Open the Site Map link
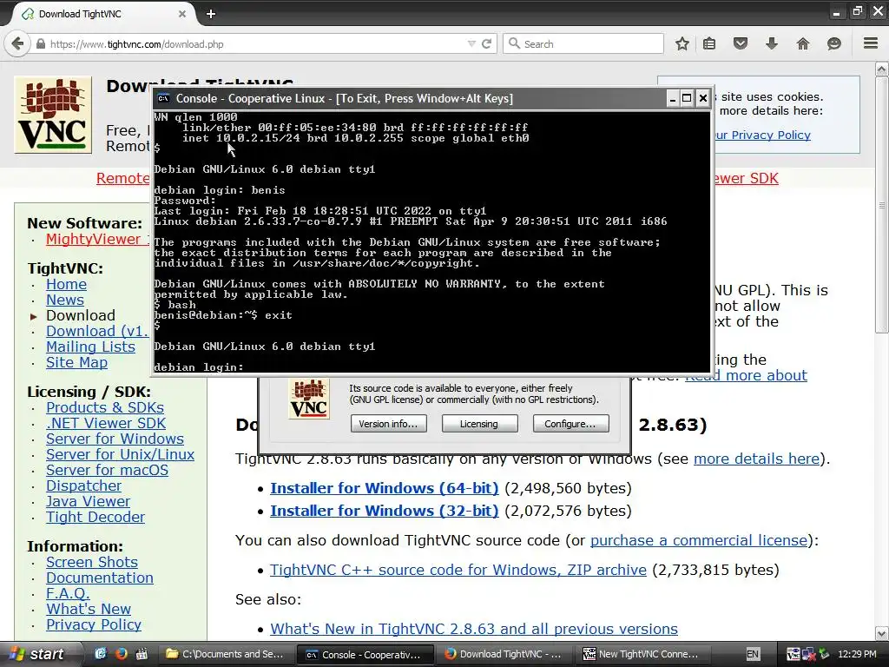Viewport: 889px width, 667px height. point(76,362)
